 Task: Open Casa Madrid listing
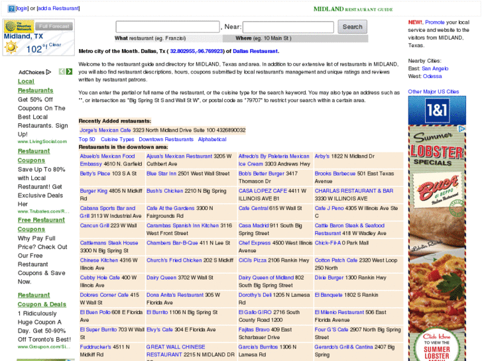click(x=255, y=225)
